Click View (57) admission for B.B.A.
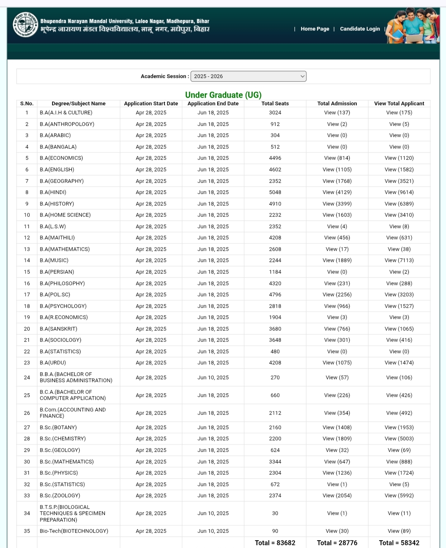 click(x=337, y=378)
